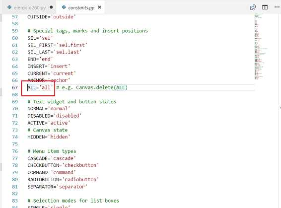Open changes compare icon in editor toolbar
The image size is (281, 208).
pyautogui.click(x=253, y=7)
